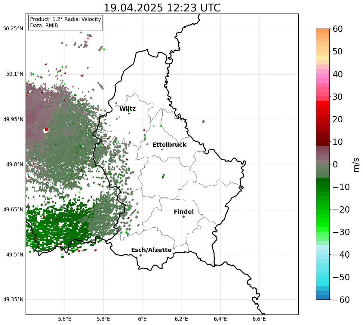Screen dimensions: 363x325
Task: Click the Wiltz station cross marker
Action: tap(129, 114)
